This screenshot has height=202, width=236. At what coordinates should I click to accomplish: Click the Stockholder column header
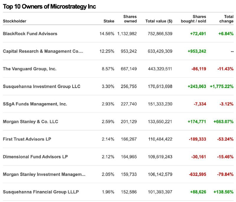[14, 21]
